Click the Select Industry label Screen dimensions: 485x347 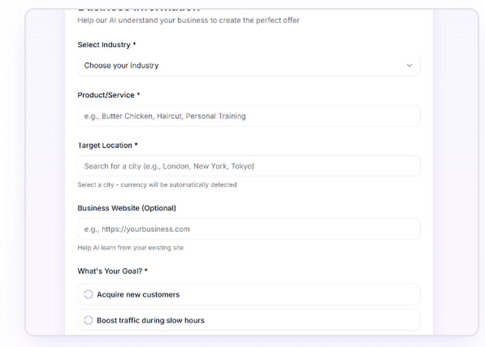point(106,44)
